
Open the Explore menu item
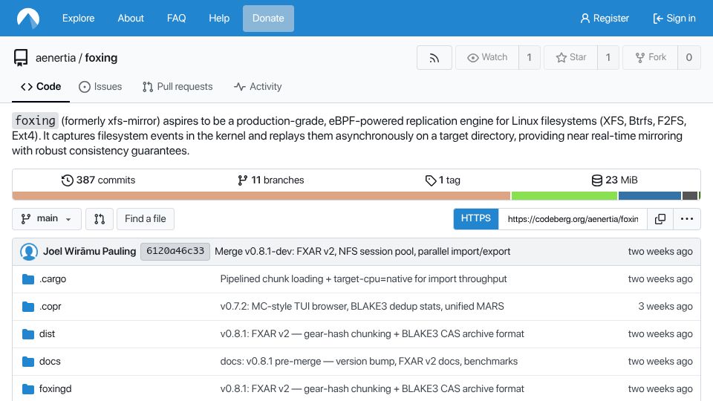click(x=78, y=18)
